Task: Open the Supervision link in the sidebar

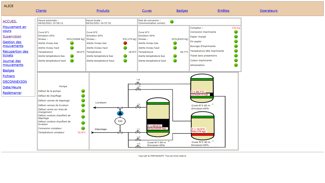Action: pos(12,37)
